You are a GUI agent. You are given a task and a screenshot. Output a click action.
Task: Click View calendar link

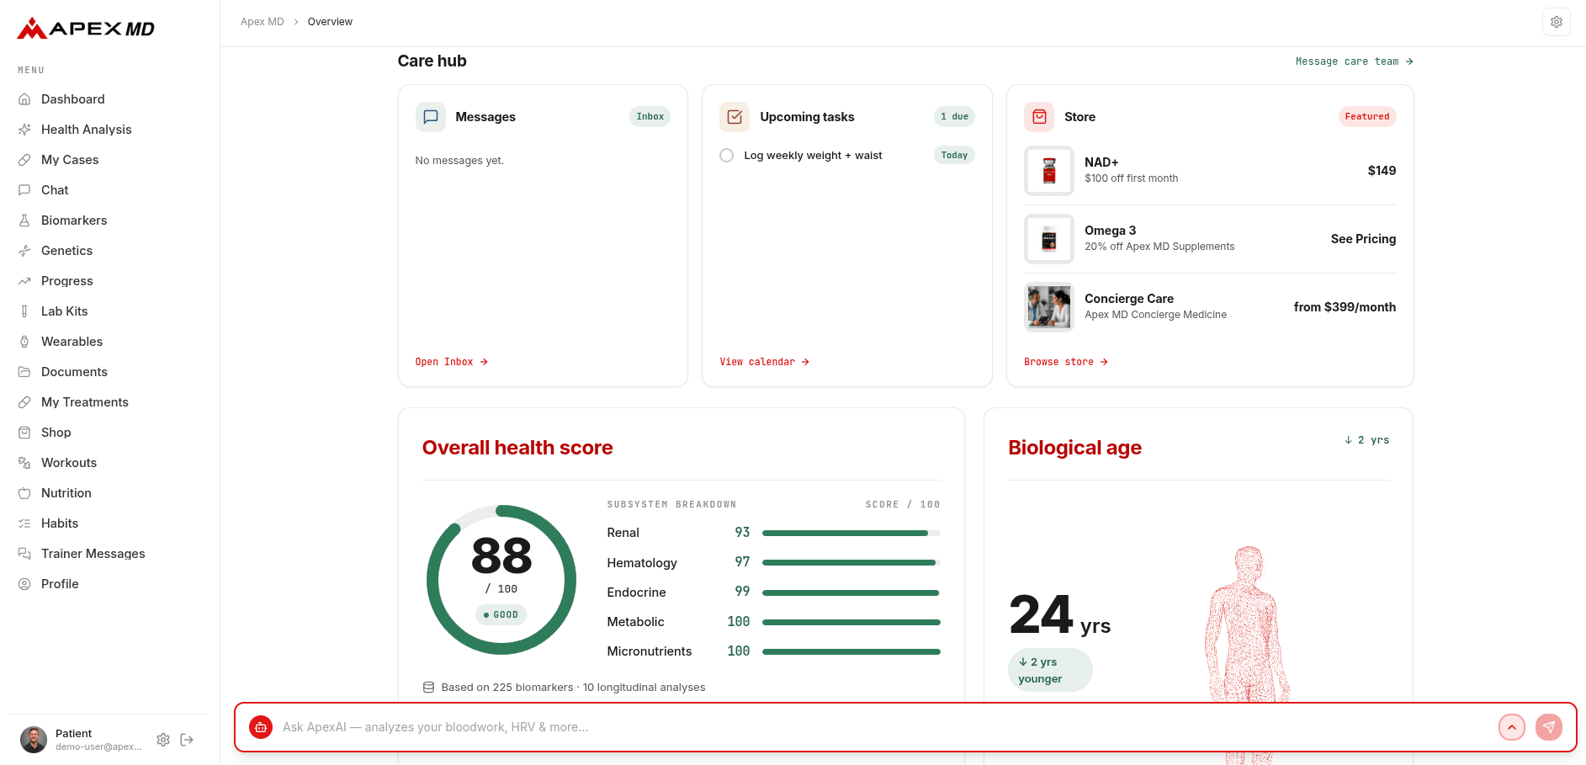click(x=765, y=362)
